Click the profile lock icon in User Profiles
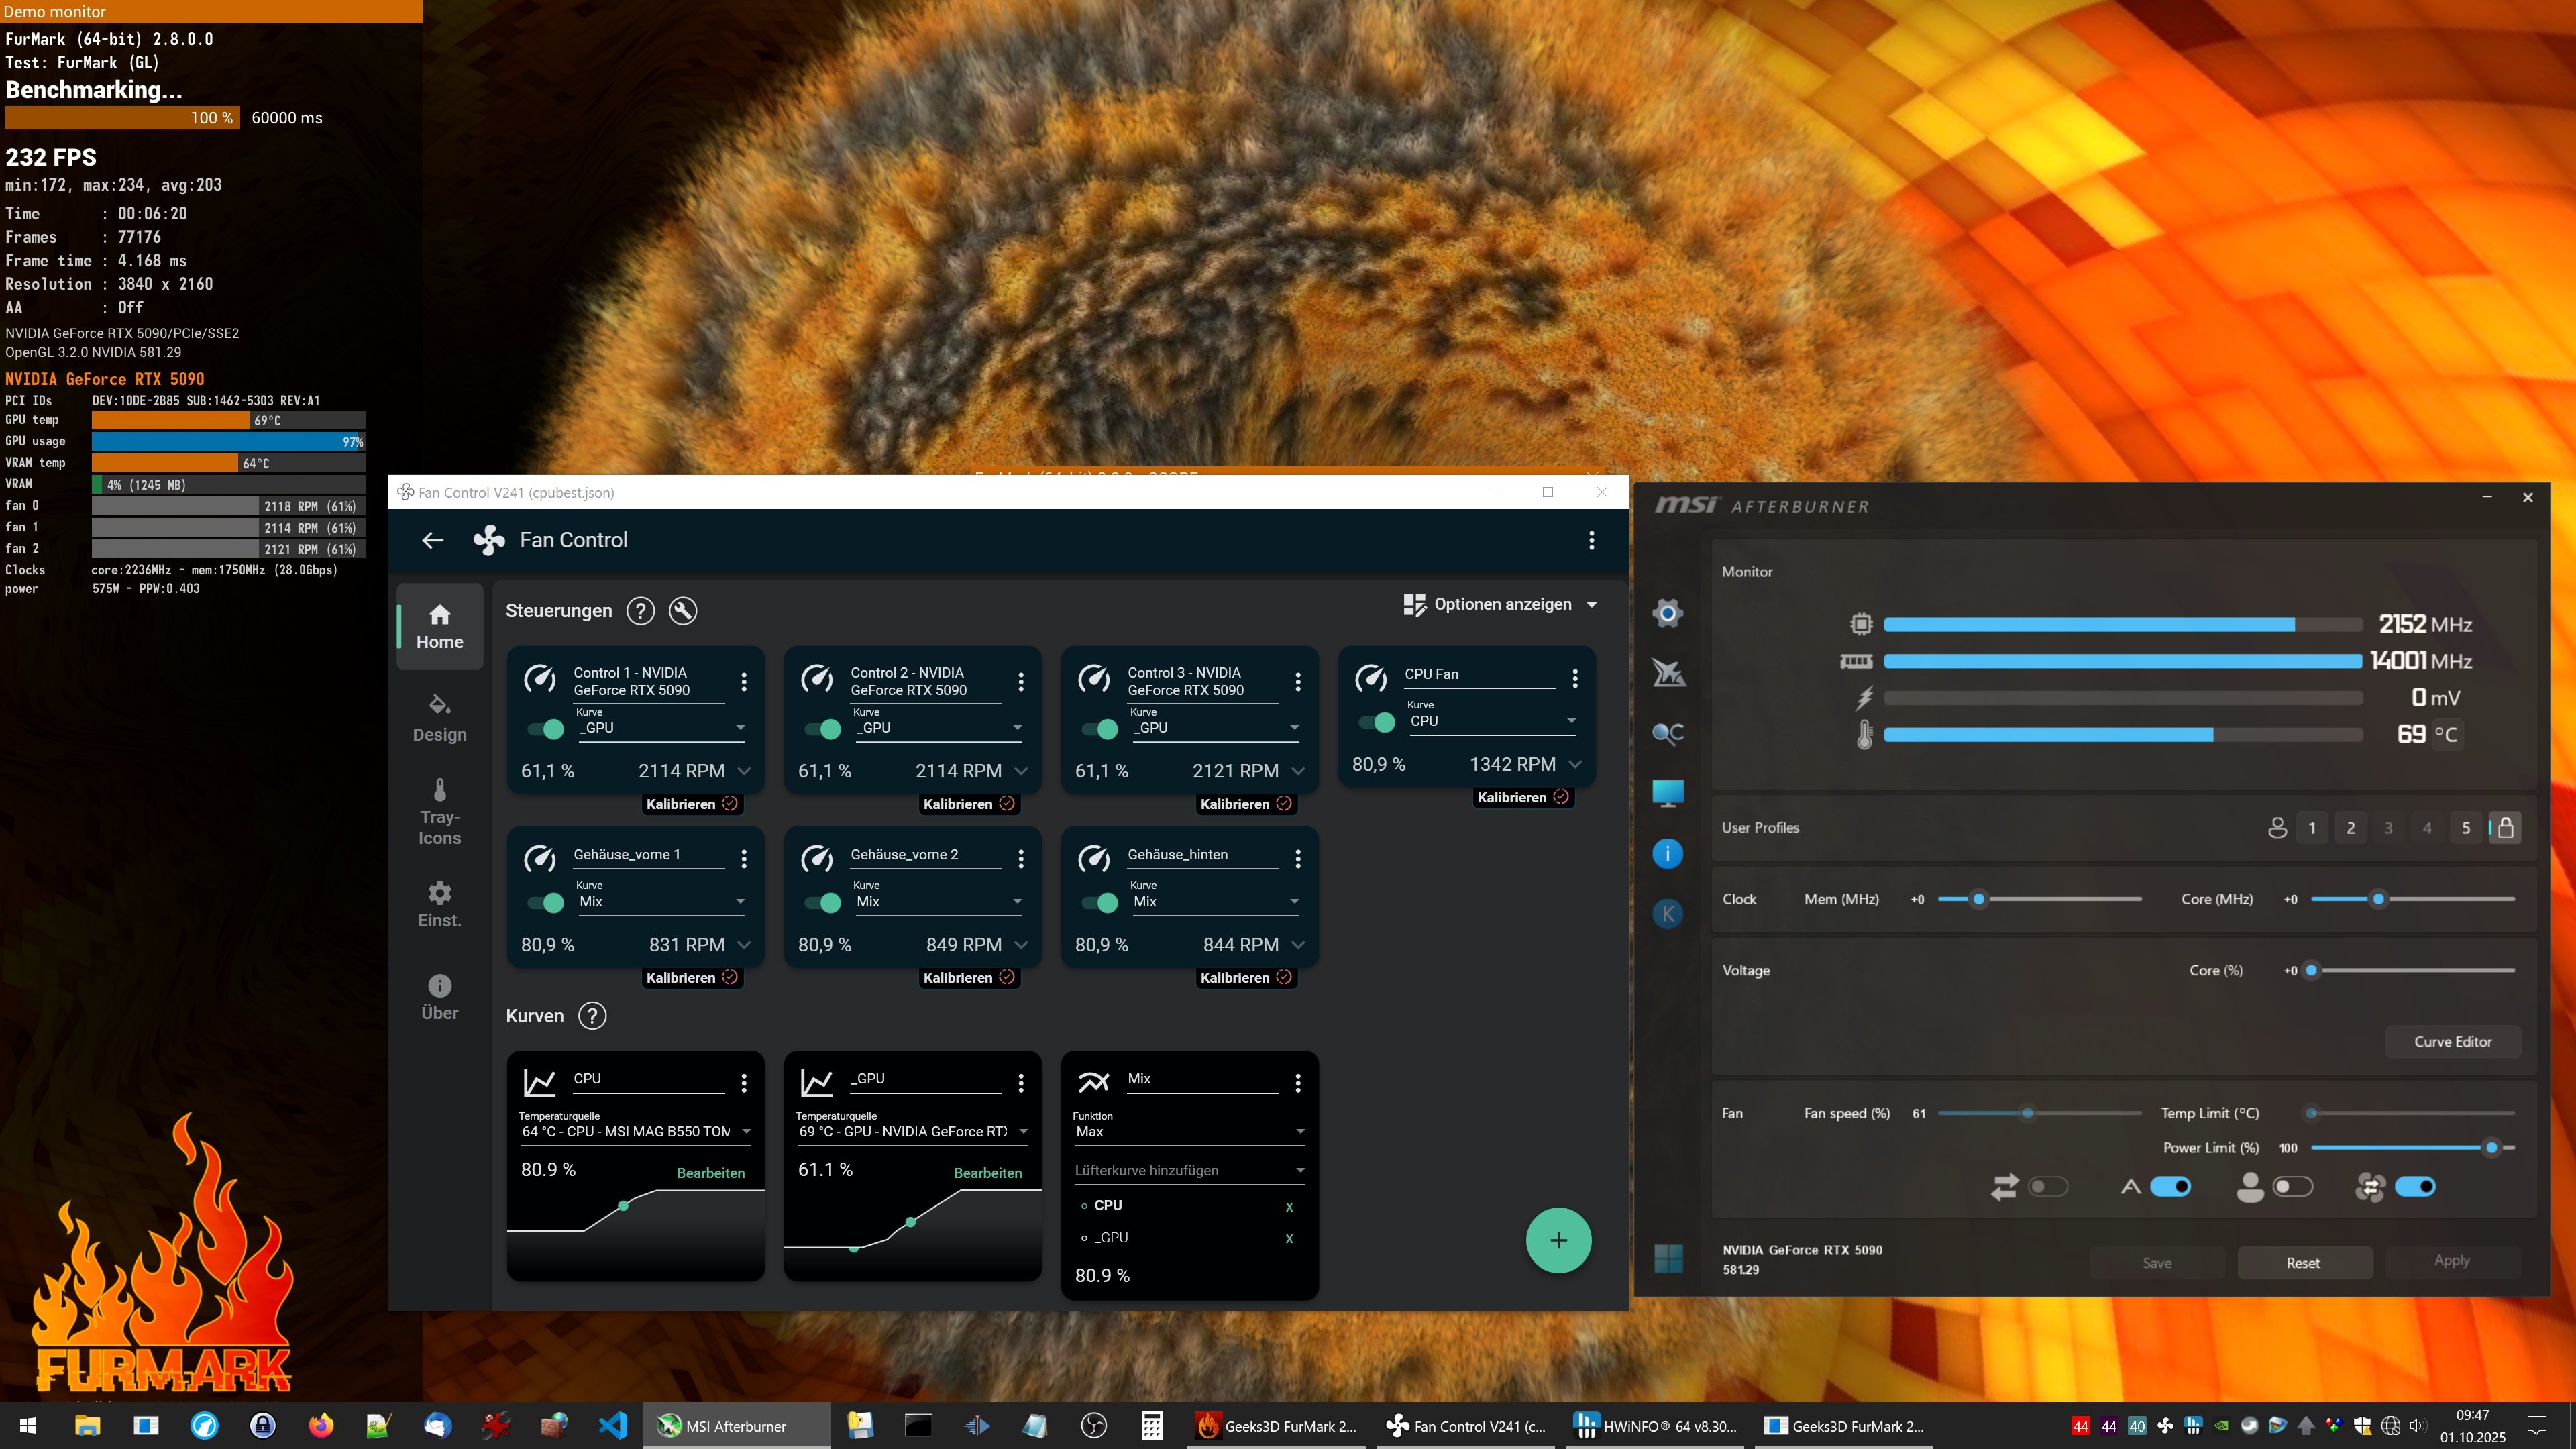This screenshot has height=1449, width=2576. (x=2505, y=828)
